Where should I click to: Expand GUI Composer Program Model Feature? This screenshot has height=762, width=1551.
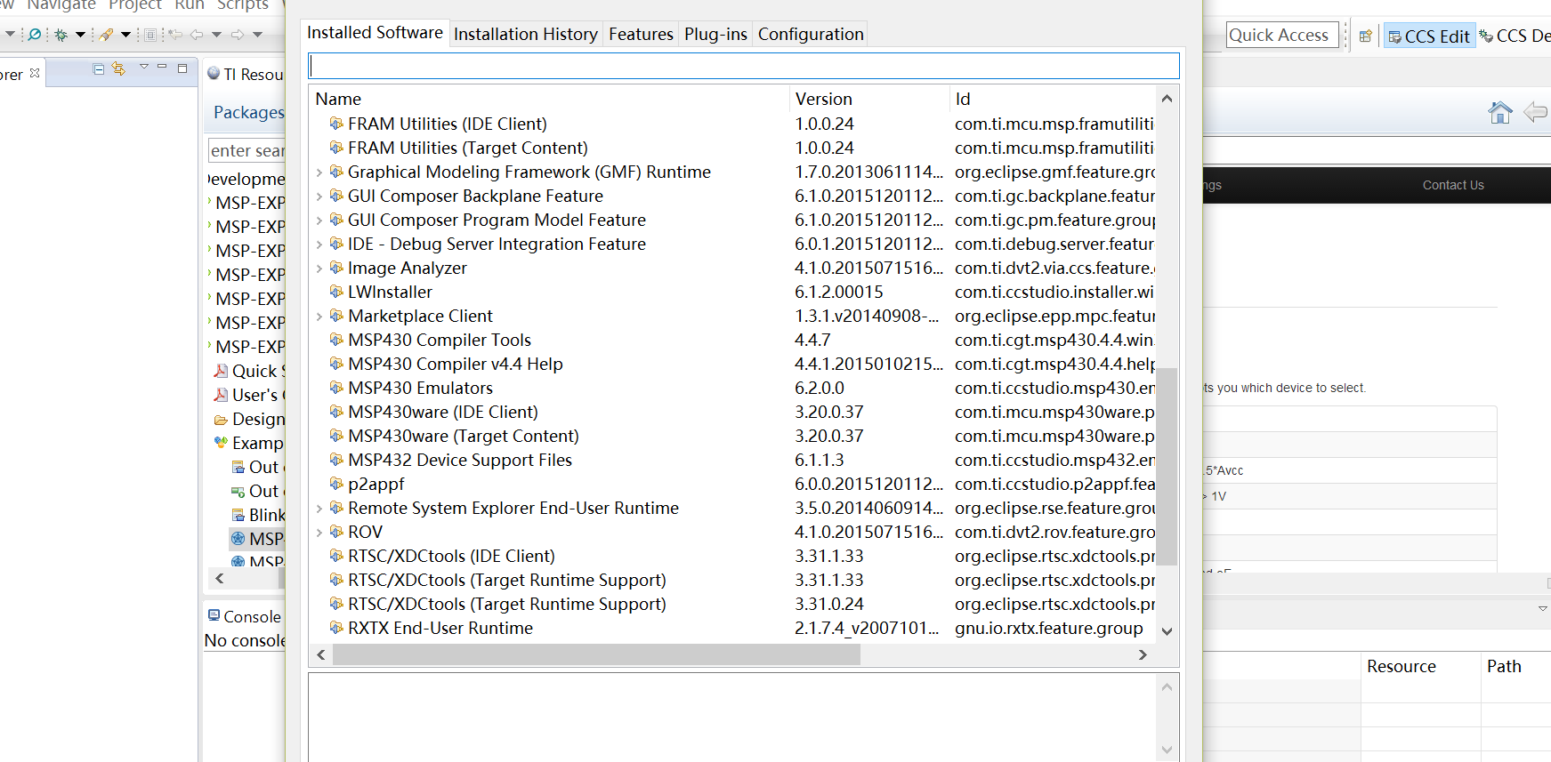[x=319, y=220]
